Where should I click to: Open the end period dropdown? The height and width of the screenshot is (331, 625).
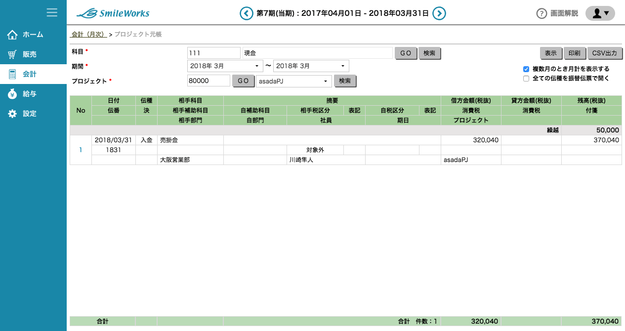(311, 66)
